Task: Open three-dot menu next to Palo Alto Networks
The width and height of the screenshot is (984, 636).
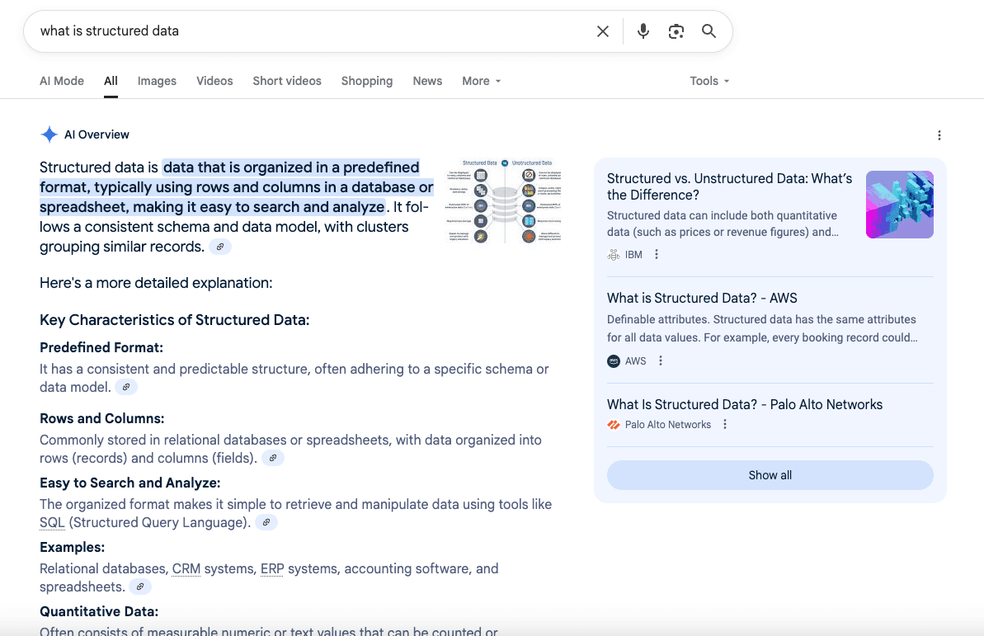Action: coord(725,425)
